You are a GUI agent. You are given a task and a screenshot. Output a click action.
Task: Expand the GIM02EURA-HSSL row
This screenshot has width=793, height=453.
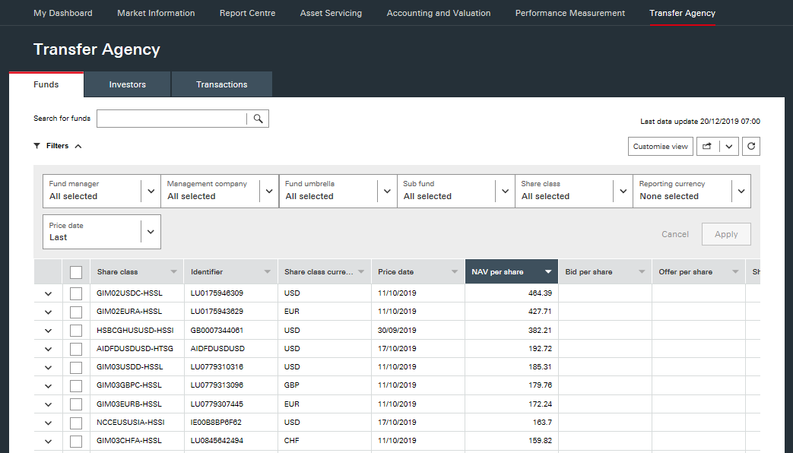49,312
